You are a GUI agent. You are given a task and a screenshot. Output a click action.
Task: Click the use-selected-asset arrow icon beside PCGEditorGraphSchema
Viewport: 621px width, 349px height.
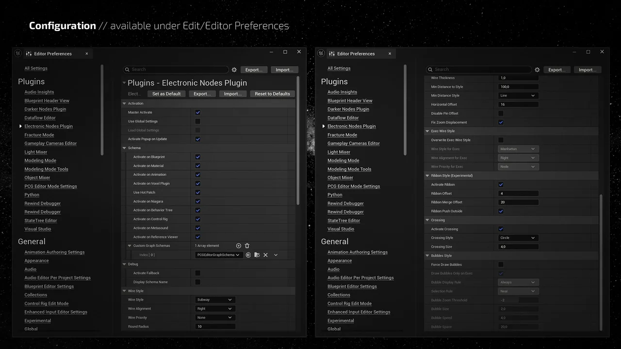click(248, 254)
